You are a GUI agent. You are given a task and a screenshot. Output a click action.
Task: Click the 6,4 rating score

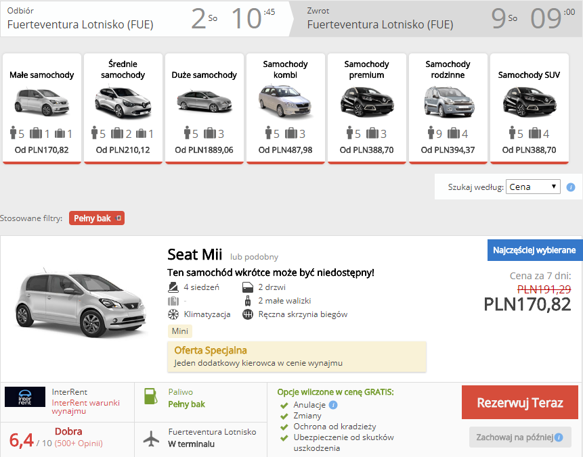pos(21,440)
